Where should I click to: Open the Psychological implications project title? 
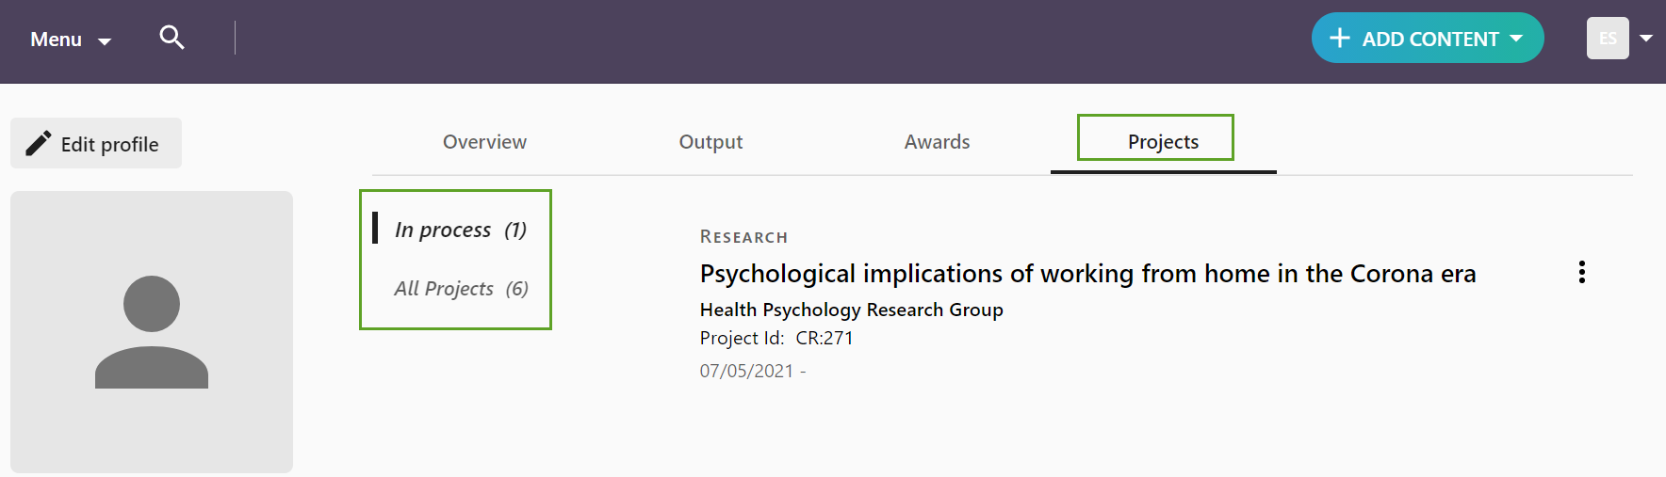[x=1087, y=274]
